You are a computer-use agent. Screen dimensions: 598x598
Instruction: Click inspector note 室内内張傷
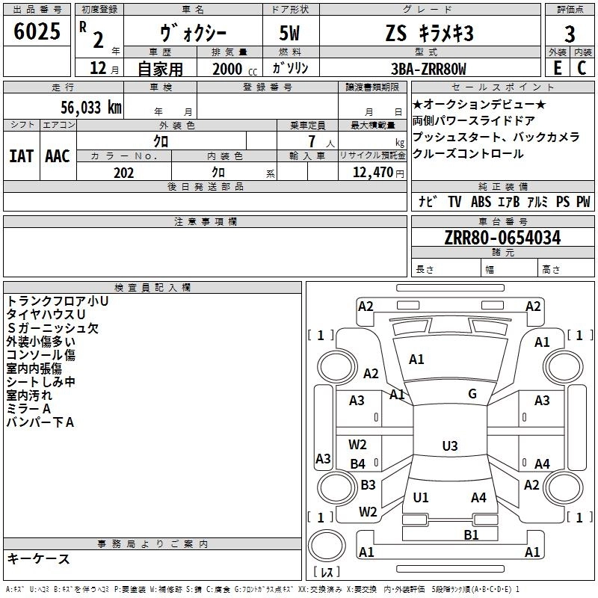(34, 369)
